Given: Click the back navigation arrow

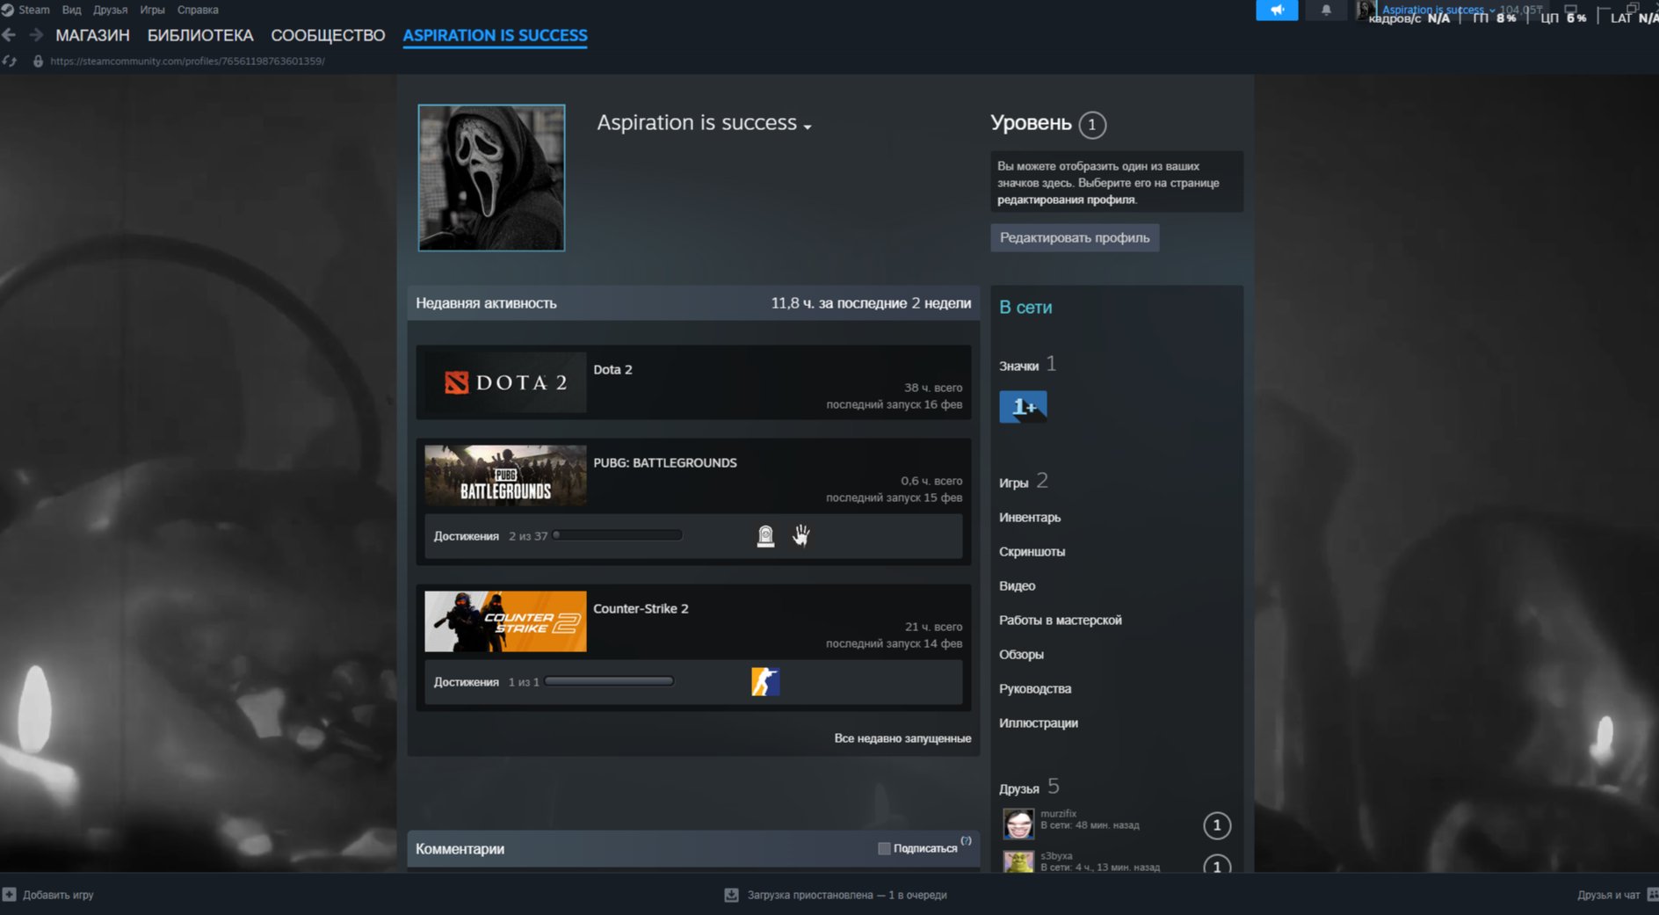Looking at the screenshot, I should [x=9, y=35].
